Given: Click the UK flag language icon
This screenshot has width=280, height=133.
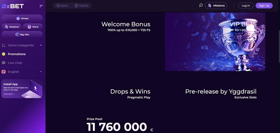Looking at the screenshot, I should pyautogui.click(x=3, y=72).
